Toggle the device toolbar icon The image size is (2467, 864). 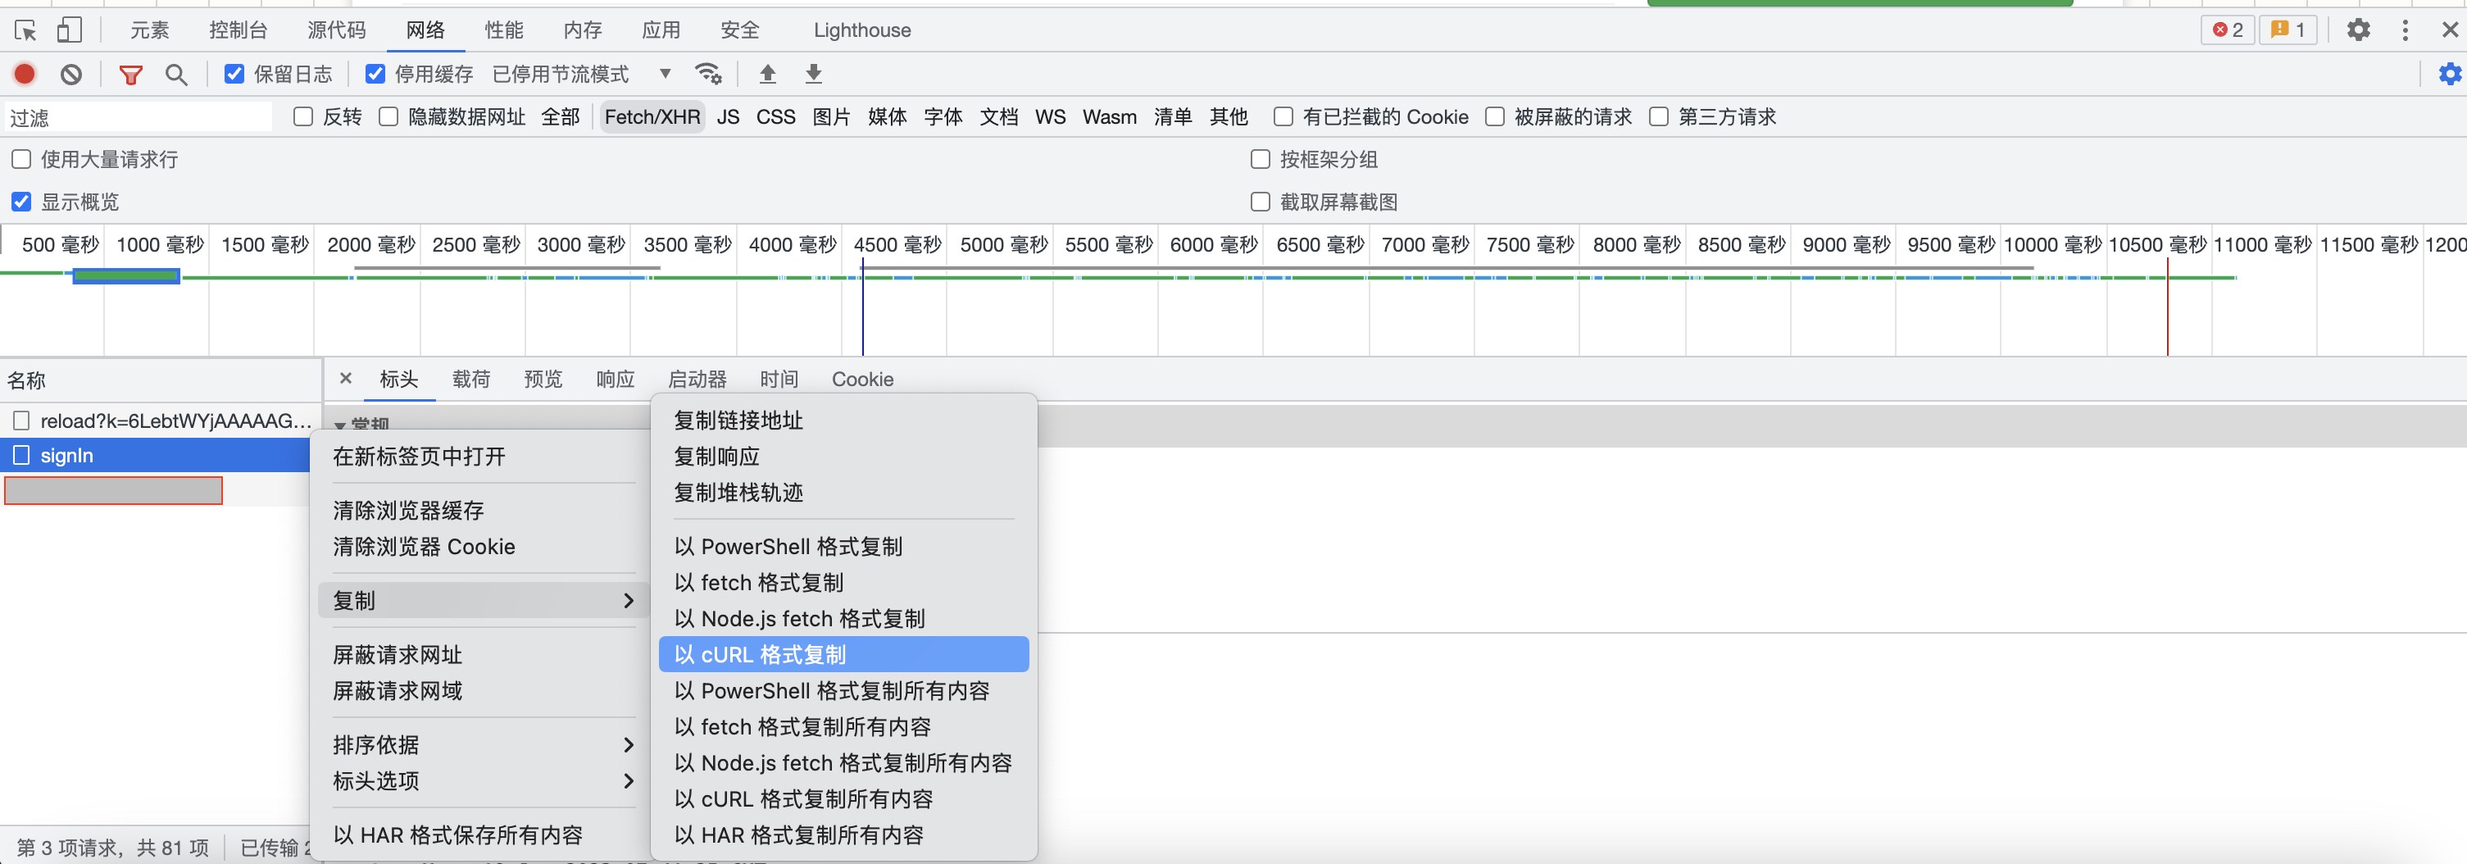point(69,30)
